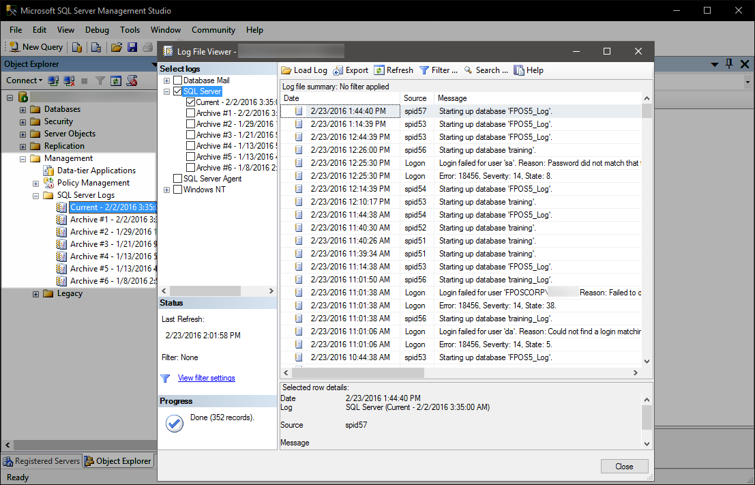
Task: Click the Object Explorer tab at bottom
Action: pyautogui.click(x=119, y=461)
